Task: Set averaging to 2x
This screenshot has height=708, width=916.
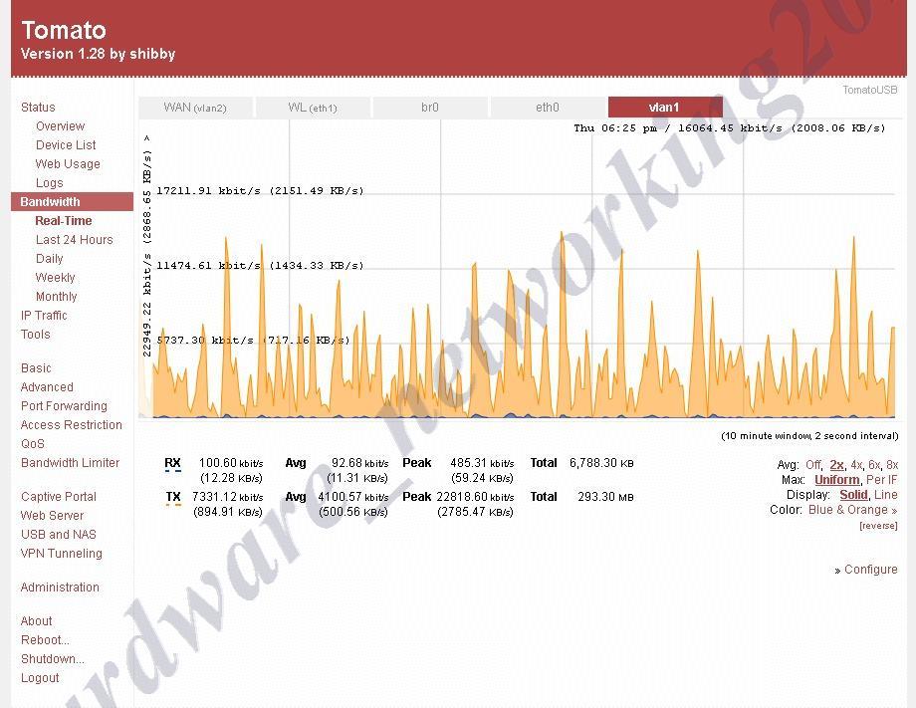Action: (836, 465)
